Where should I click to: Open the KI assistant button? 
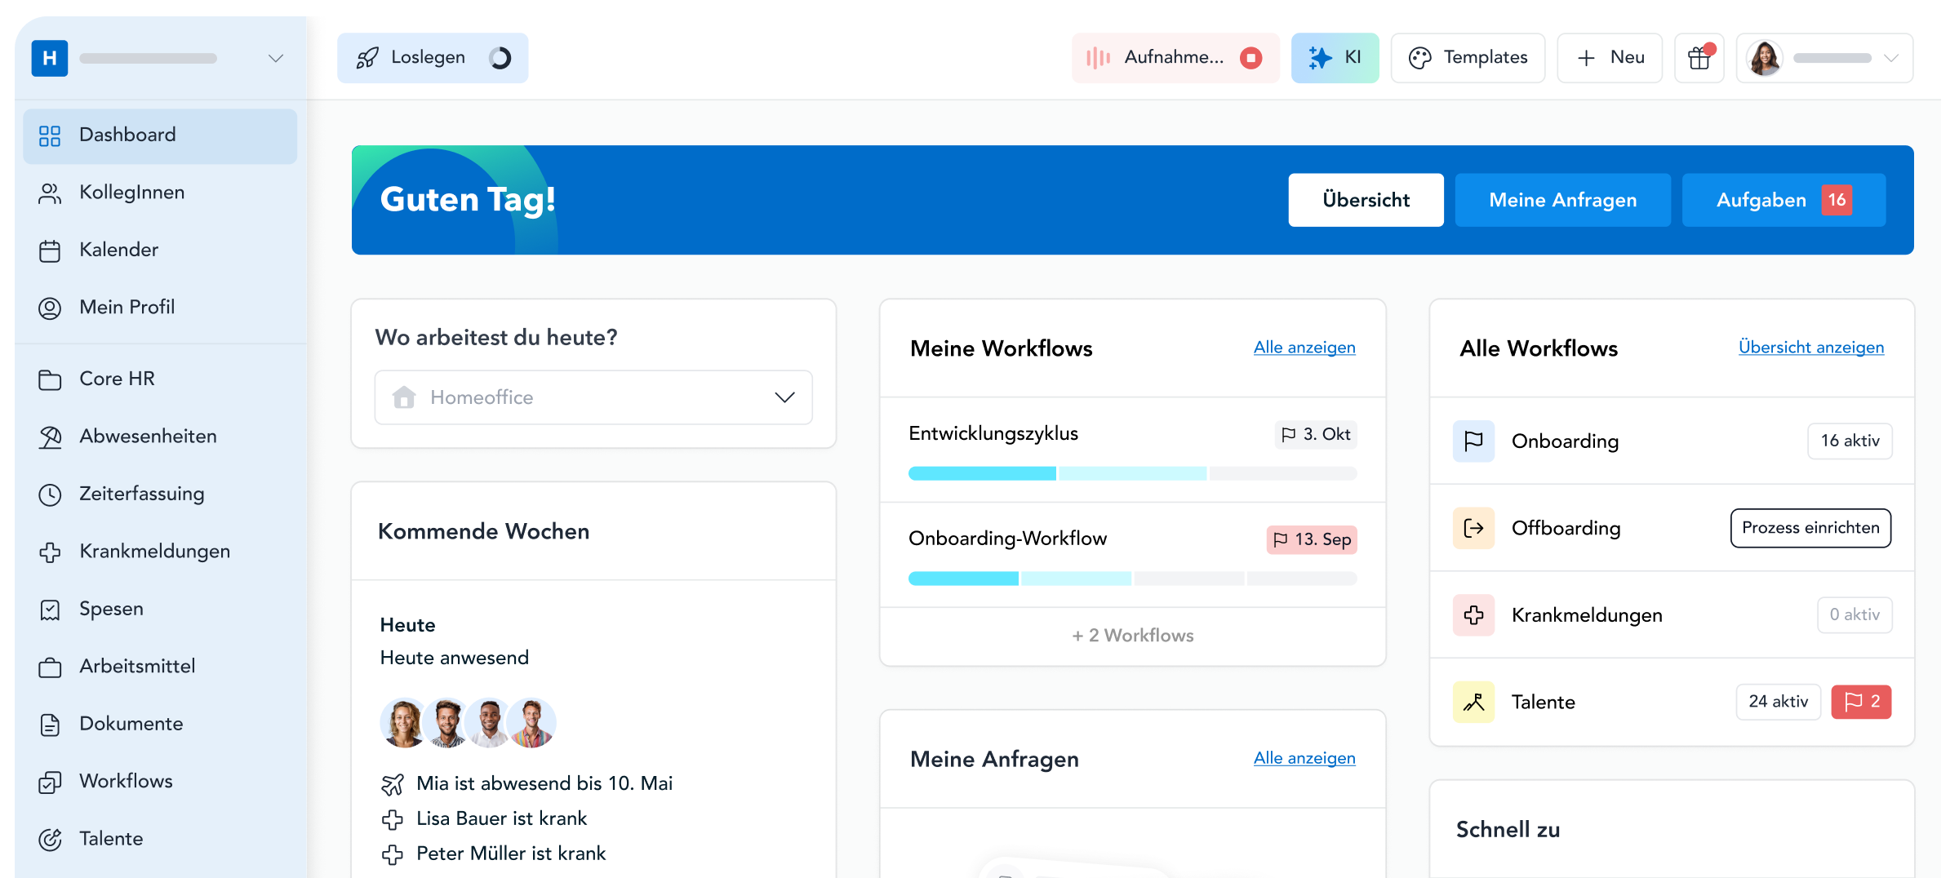(x=1335, y=58)
